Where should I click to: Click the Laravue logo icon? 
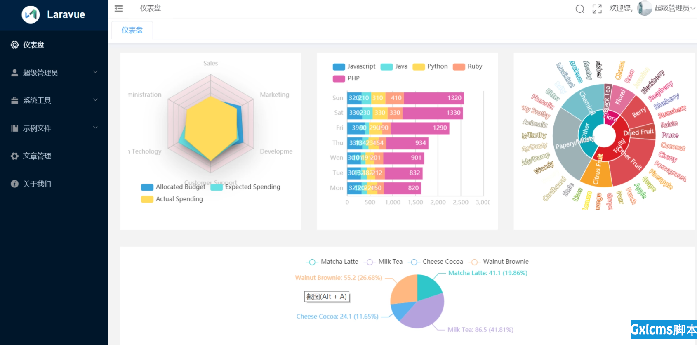pos(31,14)
